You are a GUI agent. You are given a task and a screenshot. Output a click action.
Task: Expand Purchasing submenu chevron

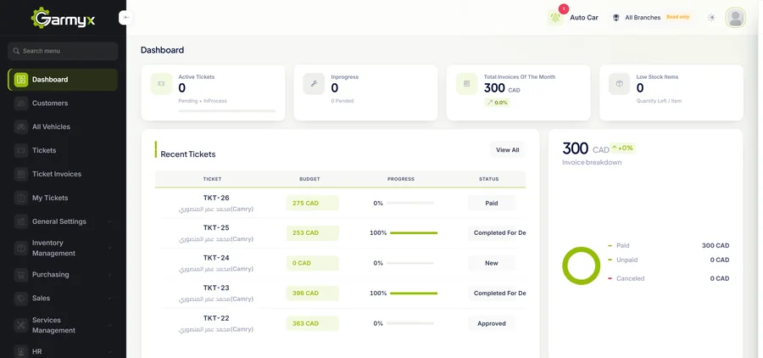(109, 275)
